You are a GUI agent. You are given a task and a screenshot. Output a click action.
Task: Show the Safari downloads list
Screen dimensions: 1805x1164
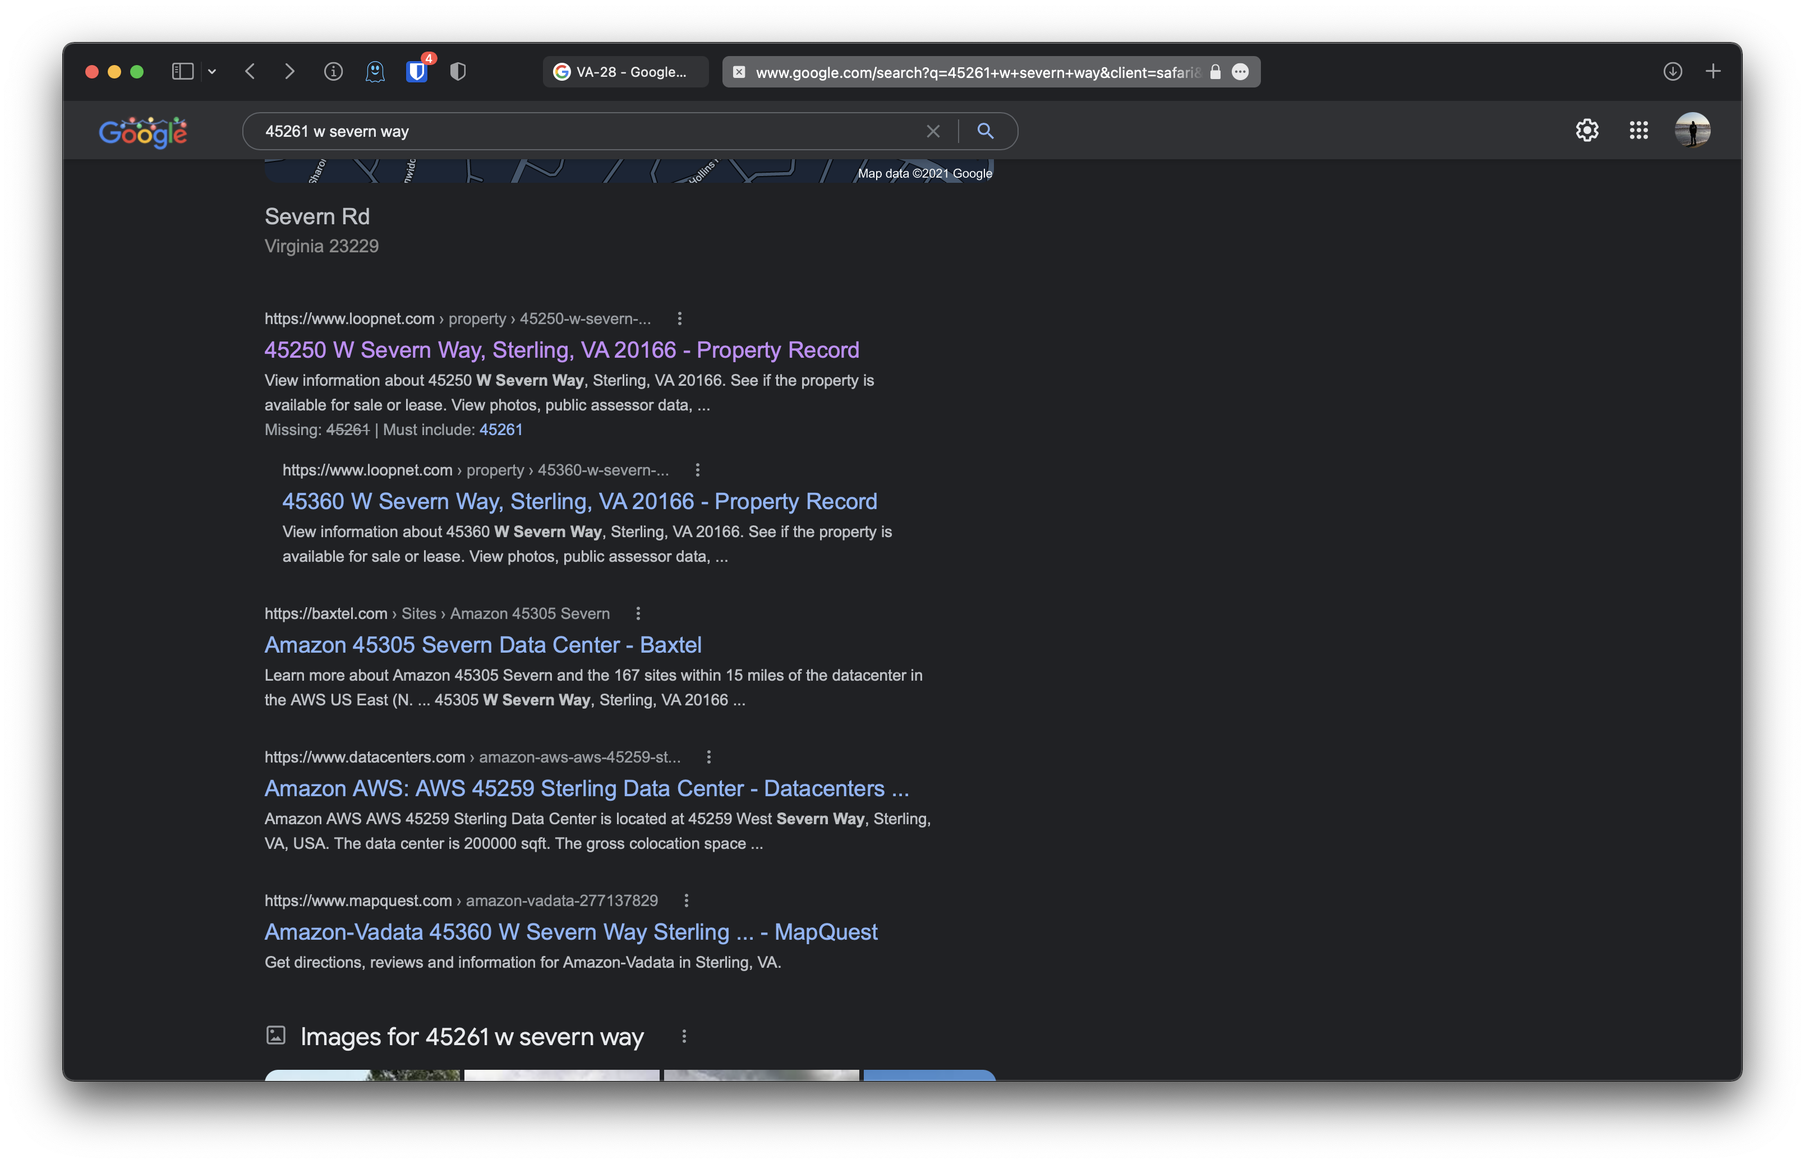[x=1673, y=72]
